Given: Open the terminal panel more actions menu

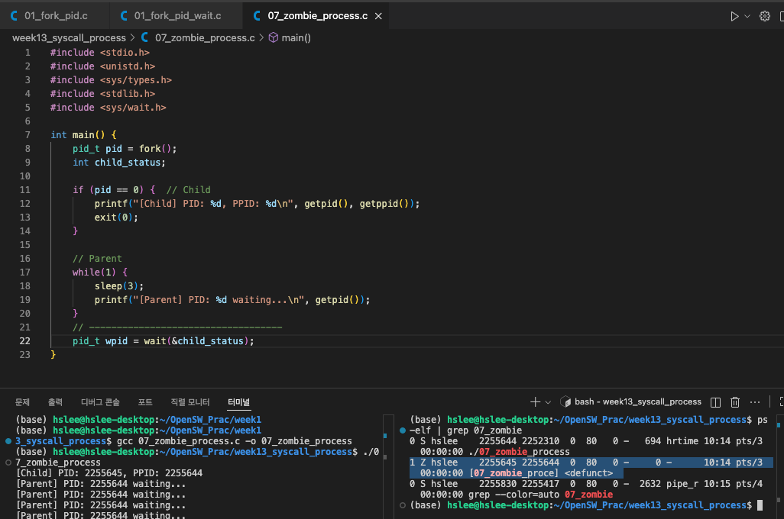Looking at the screenshot, I should point(755,402).
